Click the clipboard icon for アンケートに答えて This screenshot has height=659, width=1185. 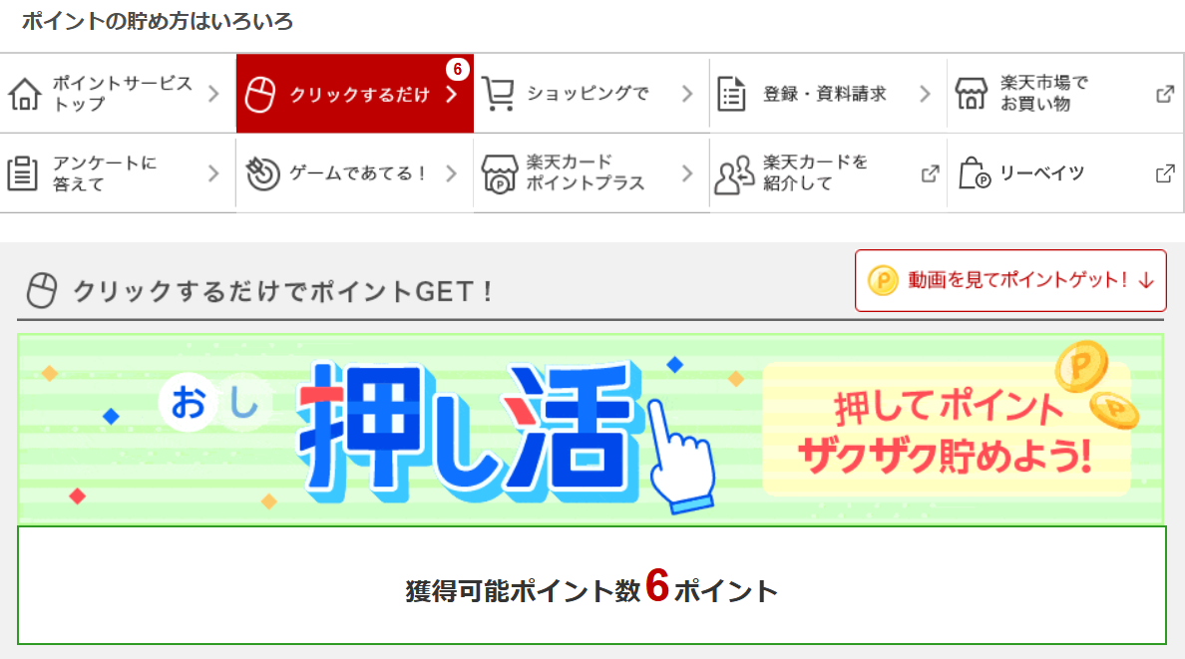coord(23,173)
